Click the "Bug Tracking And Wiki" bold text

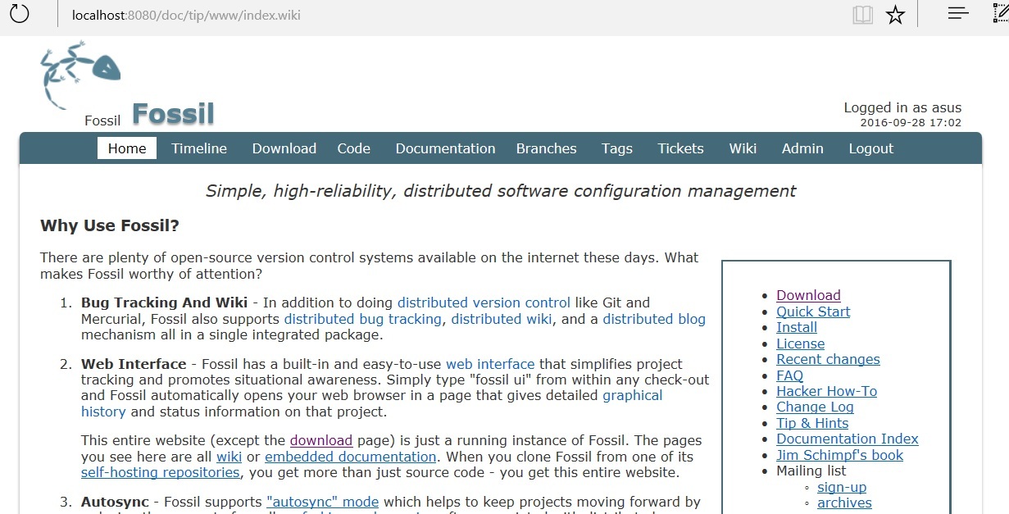pos(162,302)
